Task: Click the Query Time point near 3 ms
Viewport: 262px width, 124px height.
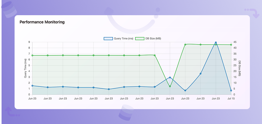Action: coord(170,77)
